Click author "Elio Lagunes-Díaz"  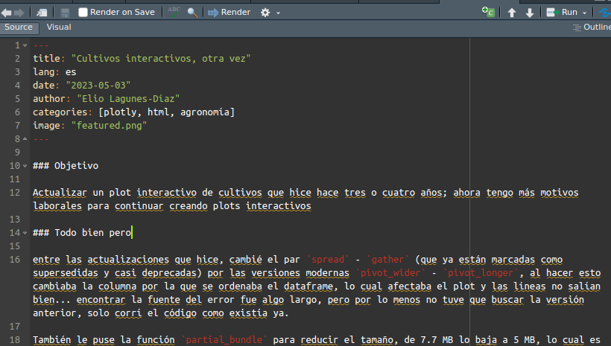(x=128, y=99)
